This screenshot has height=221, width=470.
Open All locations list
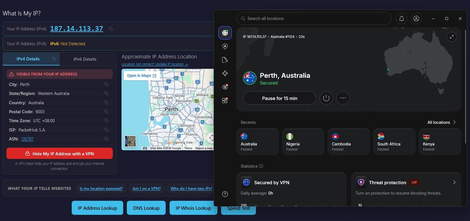point(442,122)
